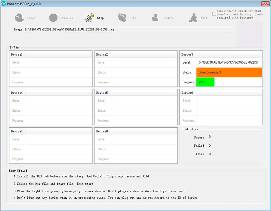Click the PhoenixUSBPro title bar icon
271x211 pixels.
[x=3, y=3]
